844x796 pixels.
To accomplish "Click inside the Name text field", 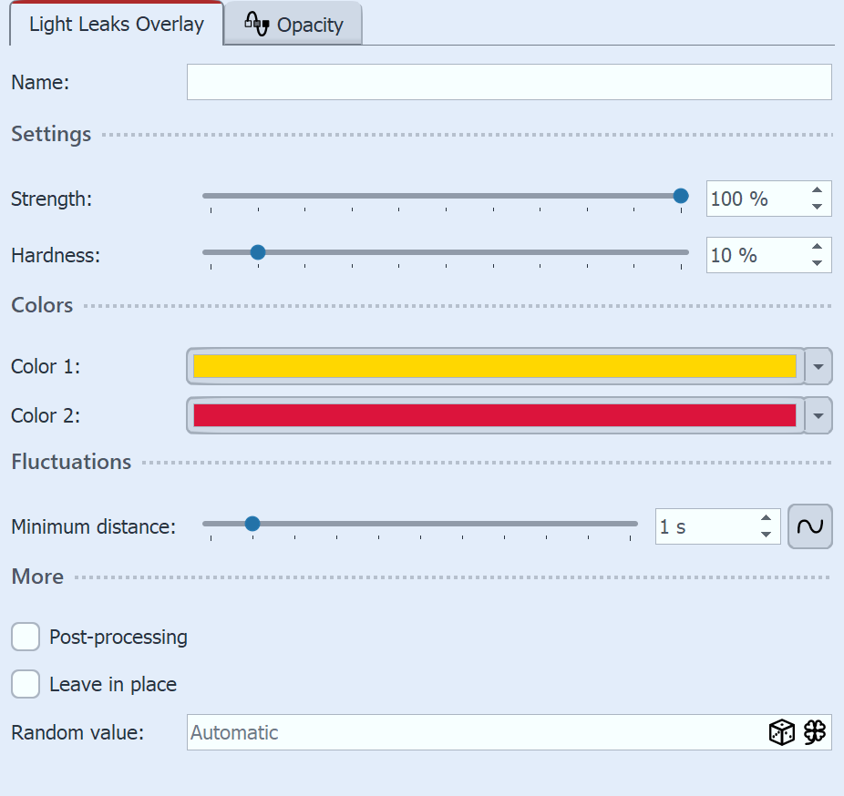I will tap(509, 82).
